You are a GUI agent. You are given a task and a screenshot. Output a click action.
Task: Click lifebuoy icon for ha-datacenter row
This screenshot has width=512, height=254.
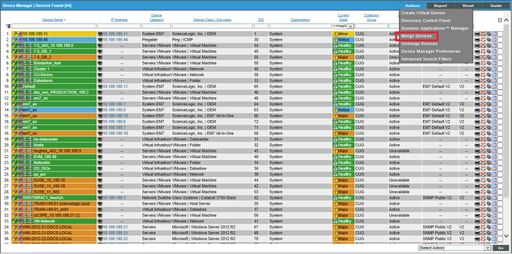pos(483,140)
